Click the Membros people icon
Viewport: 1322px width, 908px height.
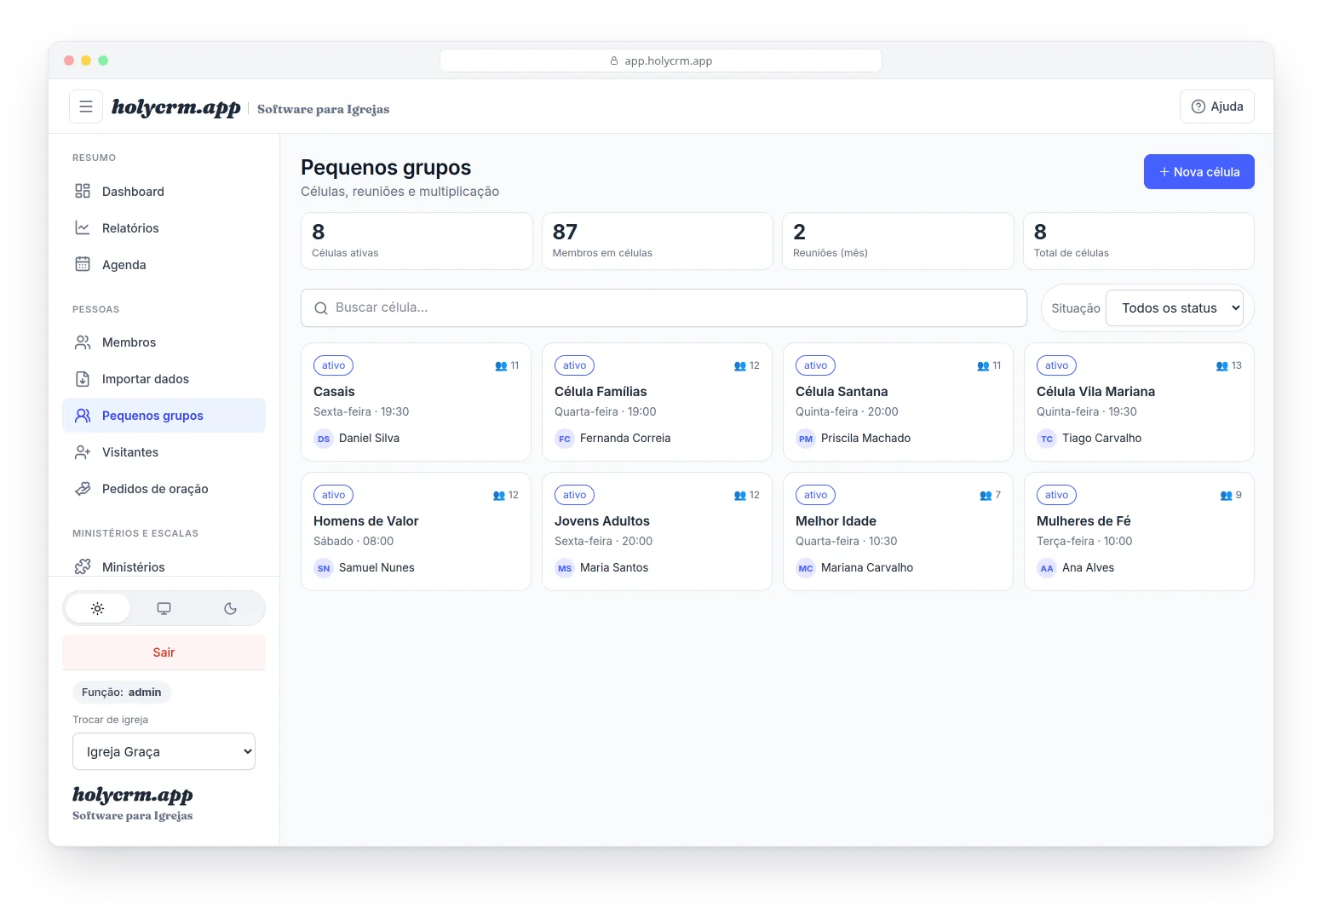(x=83, y=342)
